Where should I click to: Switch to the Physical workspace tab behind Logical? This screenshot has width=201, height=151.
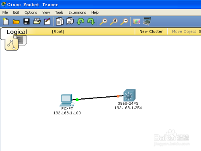click(22, 40)
